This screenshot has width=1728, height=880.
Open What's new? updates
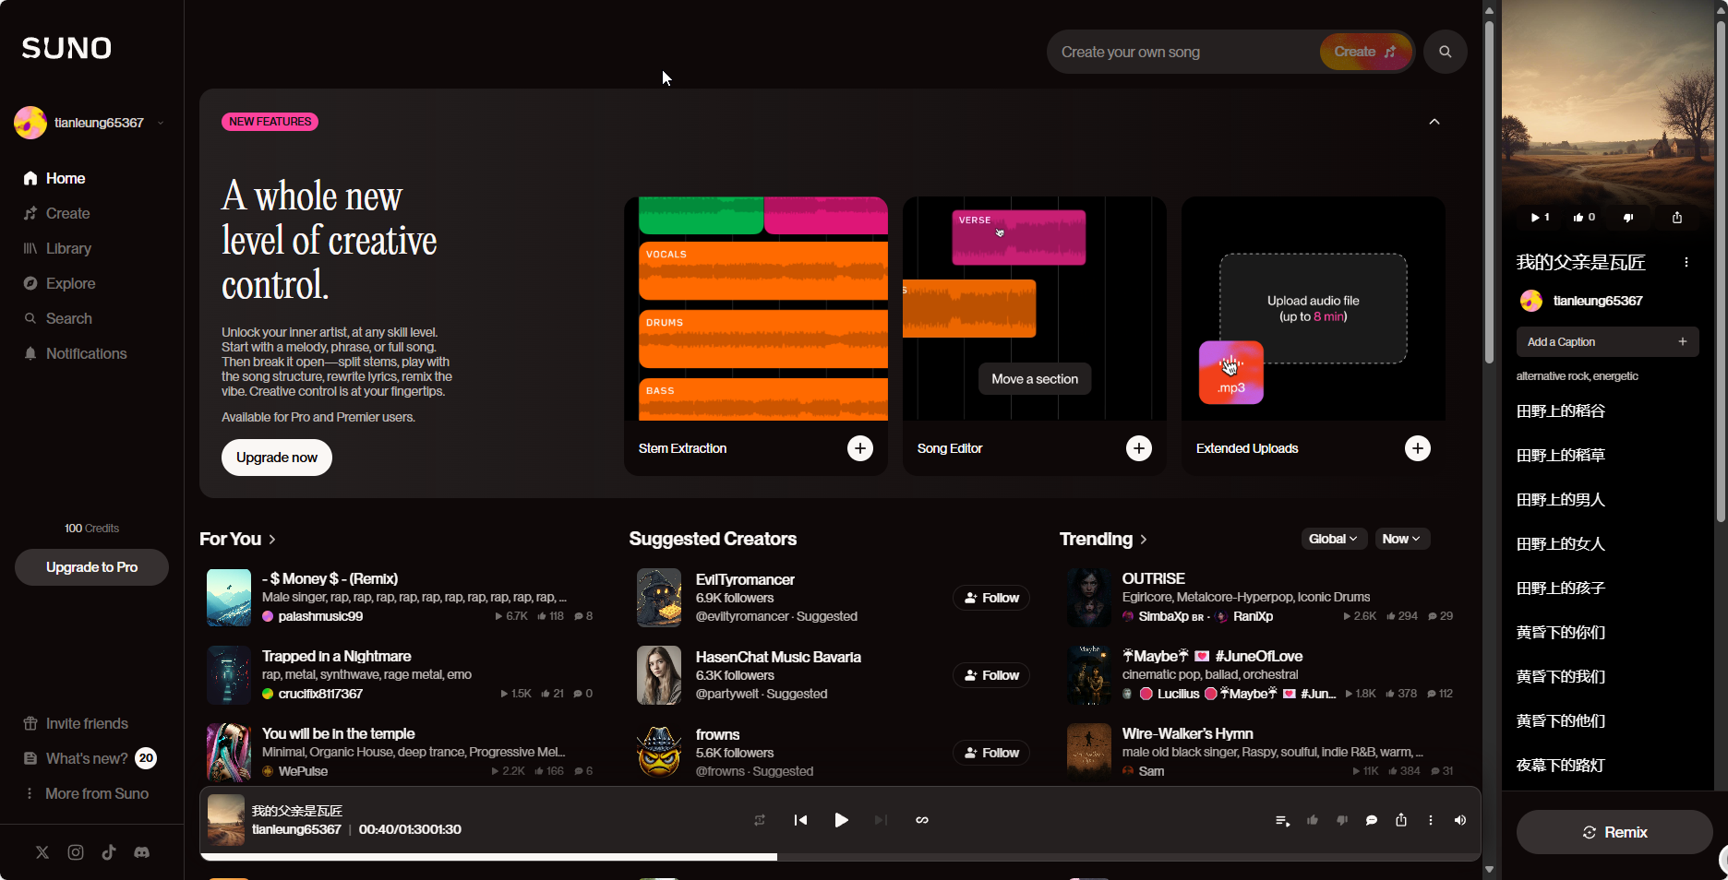pos(89,758)
